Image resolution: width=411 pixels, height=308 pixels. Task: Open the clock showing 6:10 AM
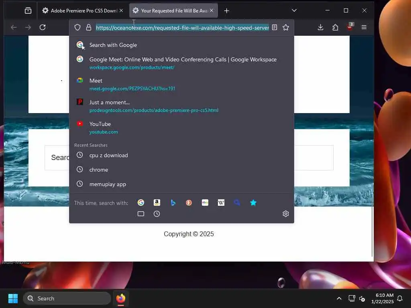[382, 298]
